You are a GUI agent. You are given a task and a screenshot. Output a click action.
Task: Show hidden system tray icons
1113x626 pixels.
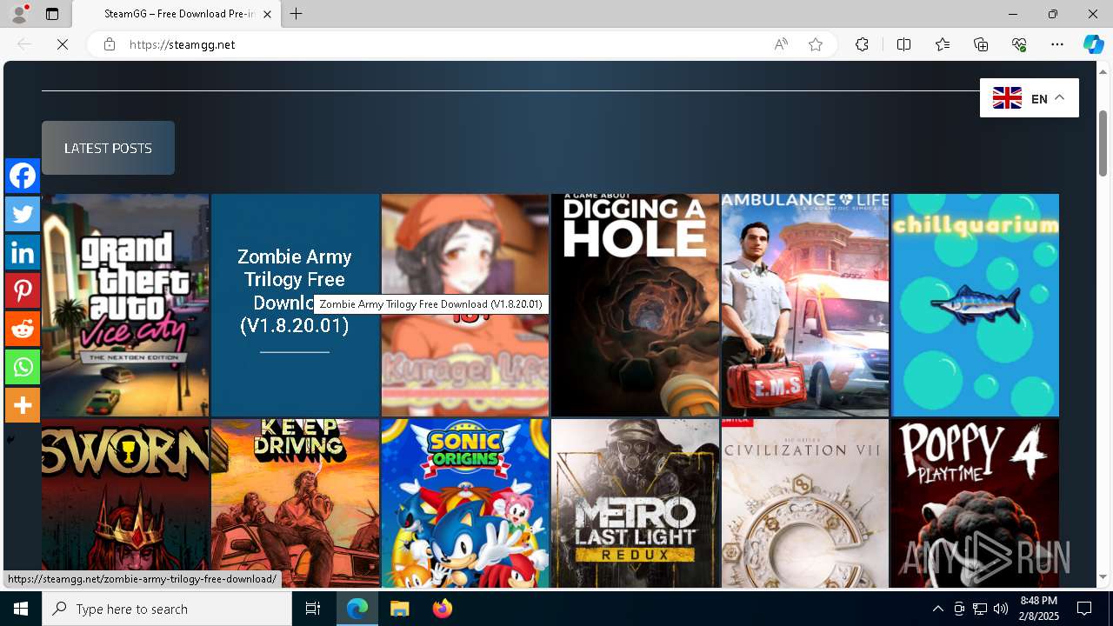(x=937, y=609)
